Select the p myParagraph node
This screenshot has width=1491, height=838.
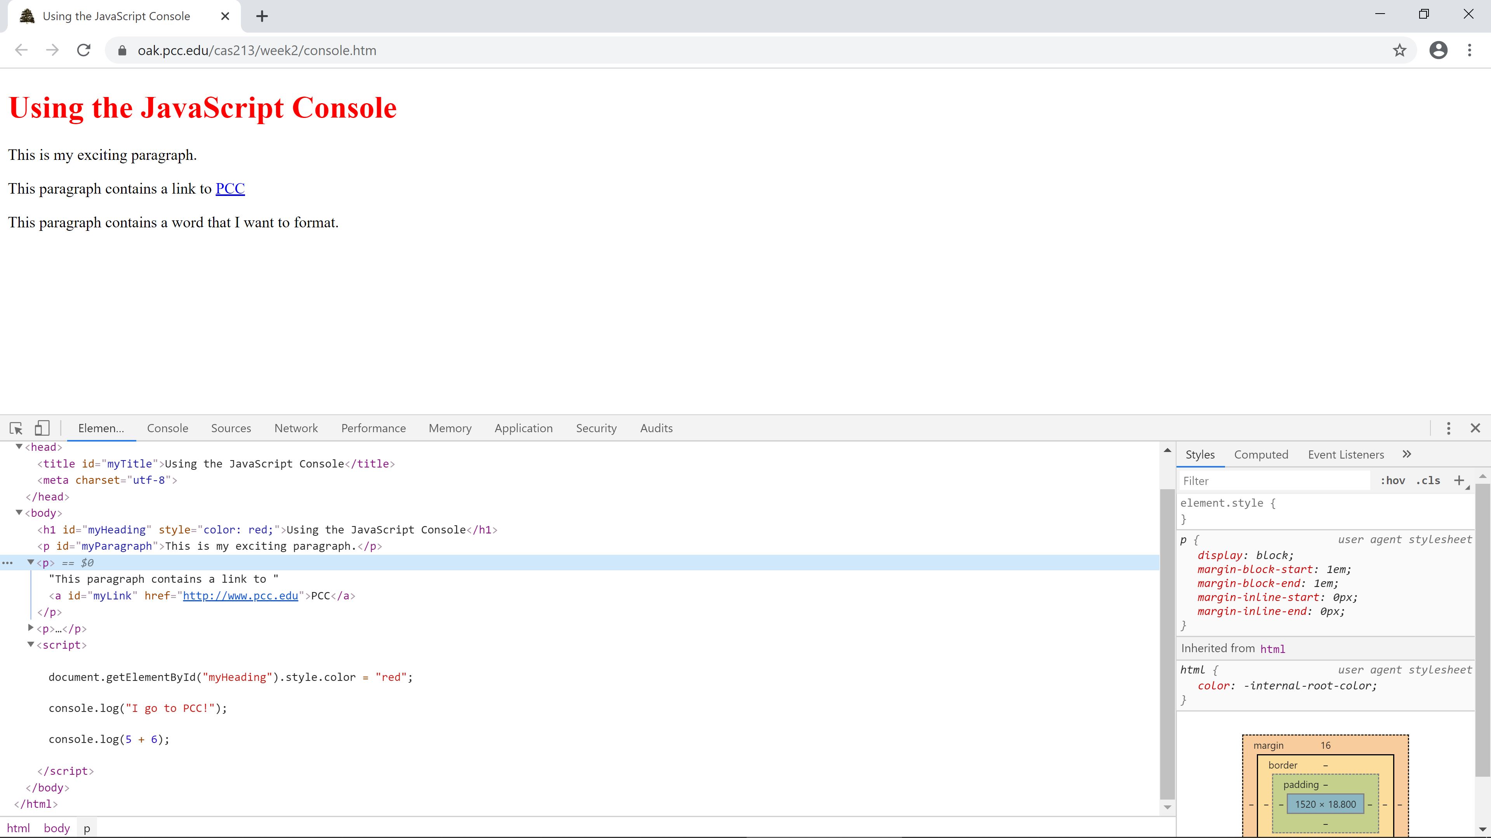(x=210, y=546)
